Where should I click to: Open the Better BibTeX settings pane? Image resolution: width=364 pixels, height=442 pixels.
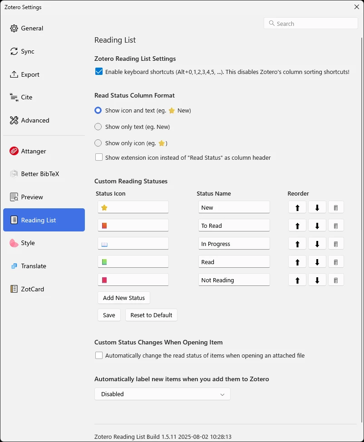tap(39, 174)
